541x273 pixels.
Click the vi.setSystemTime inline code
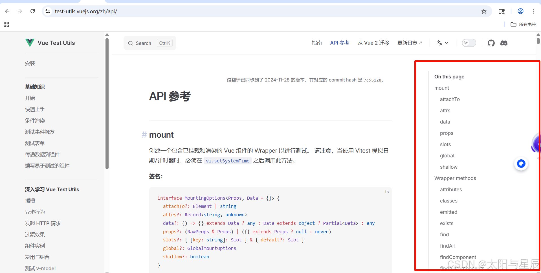(x=228, y=161)
